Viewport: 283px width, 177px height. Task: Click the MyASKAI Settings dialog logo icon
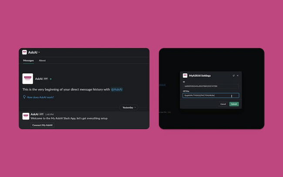coord(185,75)
